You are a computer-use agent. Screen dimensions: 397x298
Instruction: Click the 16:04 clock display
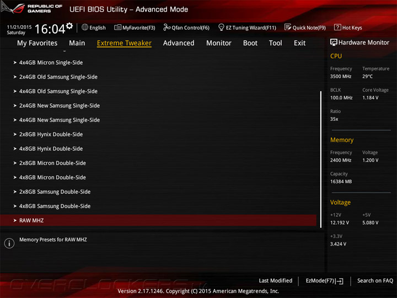pyautogui.click(x=50, y=29)
